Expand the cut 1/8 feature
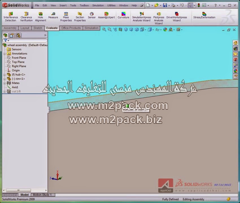Viewport: 240px width, 203px height. (x=5, y=92)
